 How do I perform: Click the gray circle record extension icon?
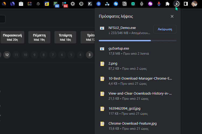click(x=81, y=4)
